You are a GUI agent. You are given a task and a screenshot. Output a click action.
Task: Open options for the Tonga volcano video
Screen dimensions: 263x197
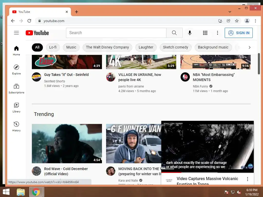coord(247,179)
